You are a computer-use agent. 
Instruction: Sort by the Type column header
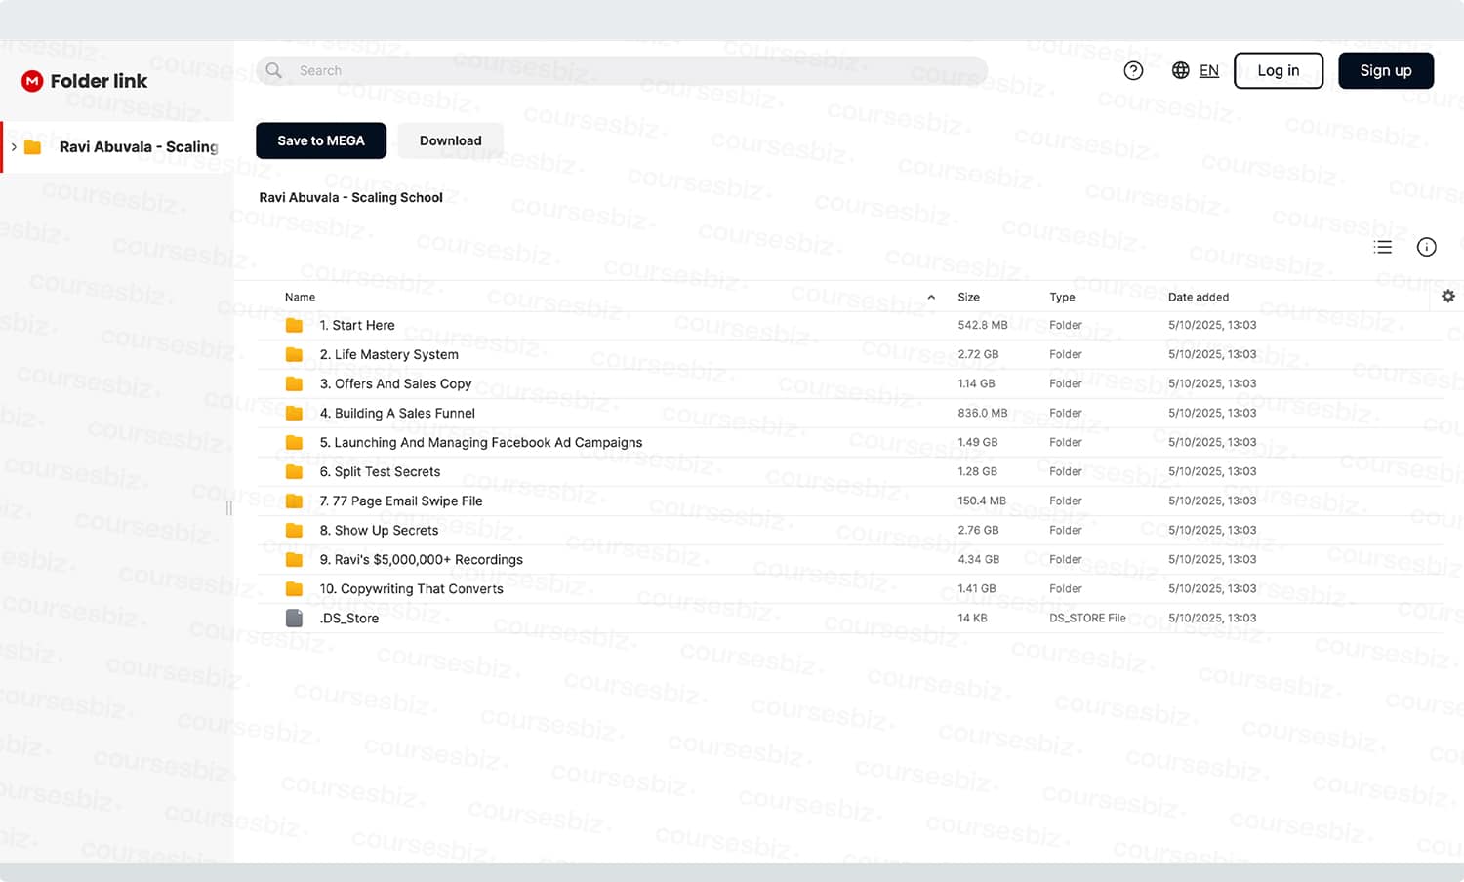[x=1062, y=297]
